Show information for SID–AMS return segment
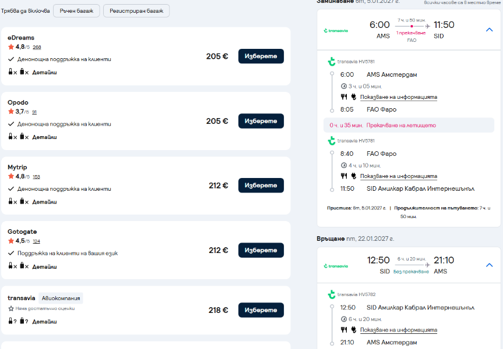Viewport: 503px width, 349px height. pyautogui.click(x=399, y=330)
